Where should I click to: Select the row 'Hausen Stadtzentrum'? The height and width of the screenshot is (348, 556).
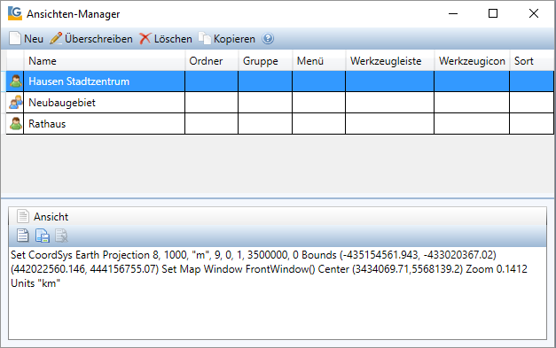tap(279, 81)
